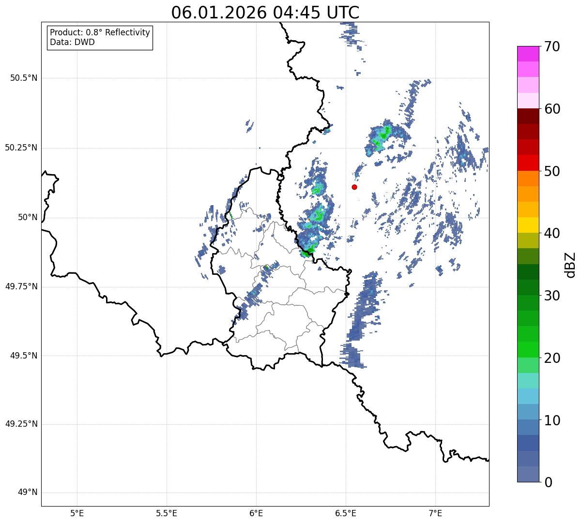The width and height of the screenshot is (582, 523).
Task: Click the latitude label 49.25°N
Action: click(21, 424)
